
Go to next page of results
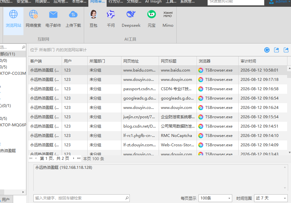[x=74, y=158]
